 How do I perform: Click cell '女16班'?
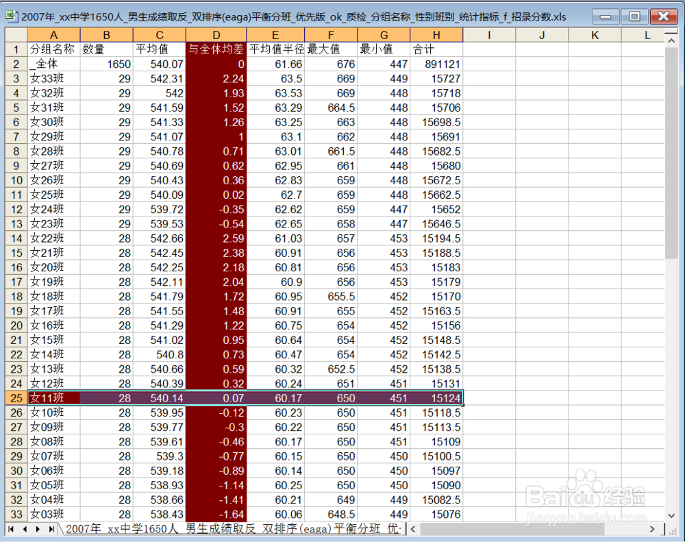53,325
